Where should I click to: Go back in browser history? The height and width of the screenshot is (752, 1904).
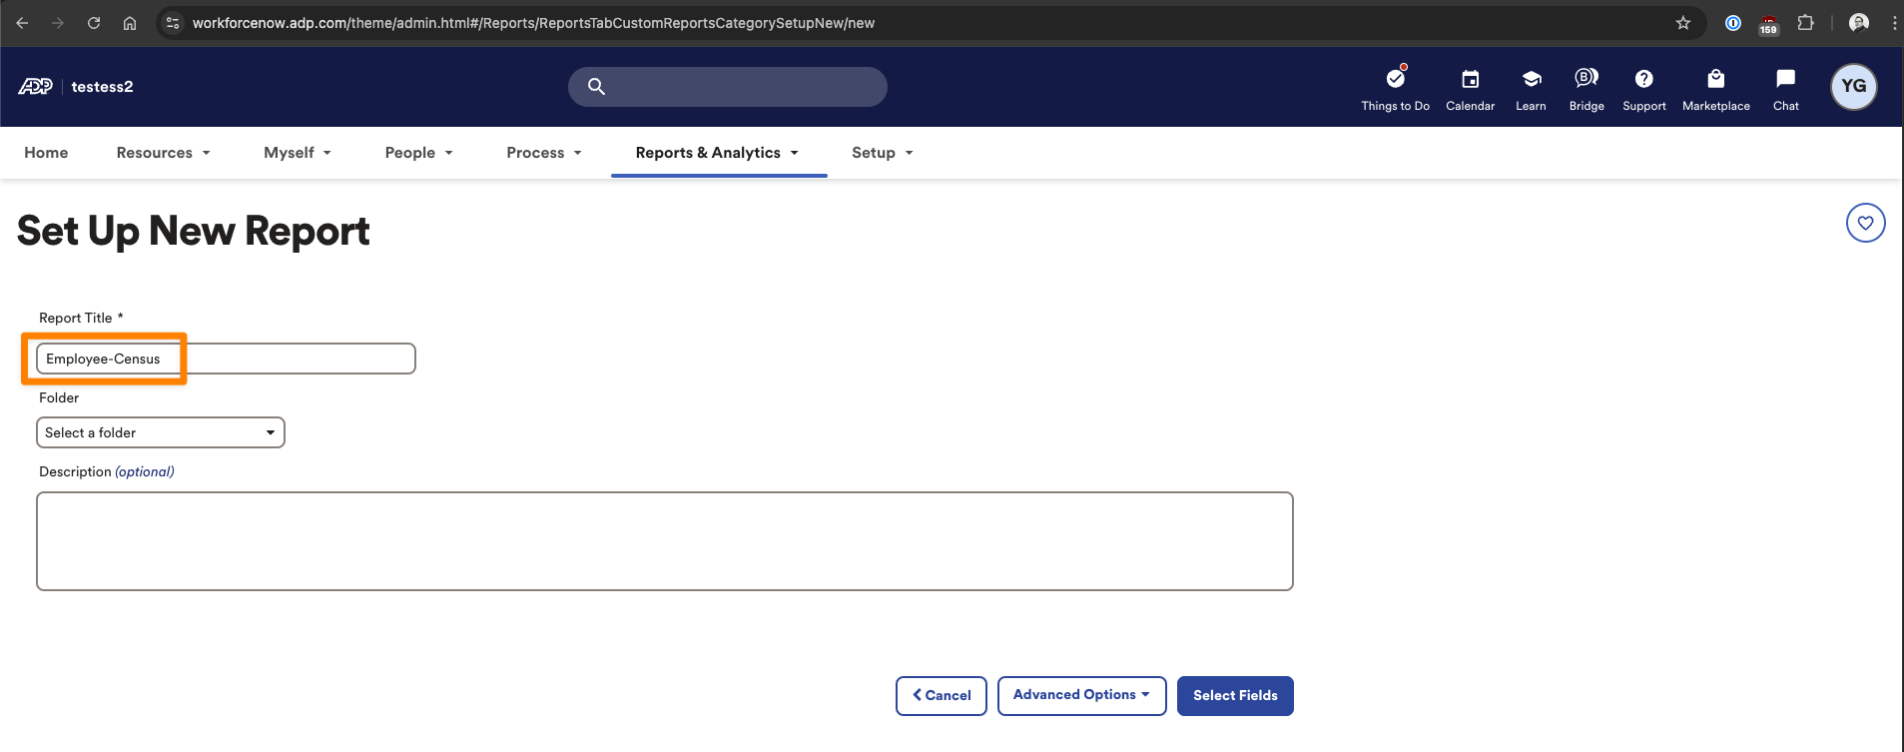click(22, 23)
